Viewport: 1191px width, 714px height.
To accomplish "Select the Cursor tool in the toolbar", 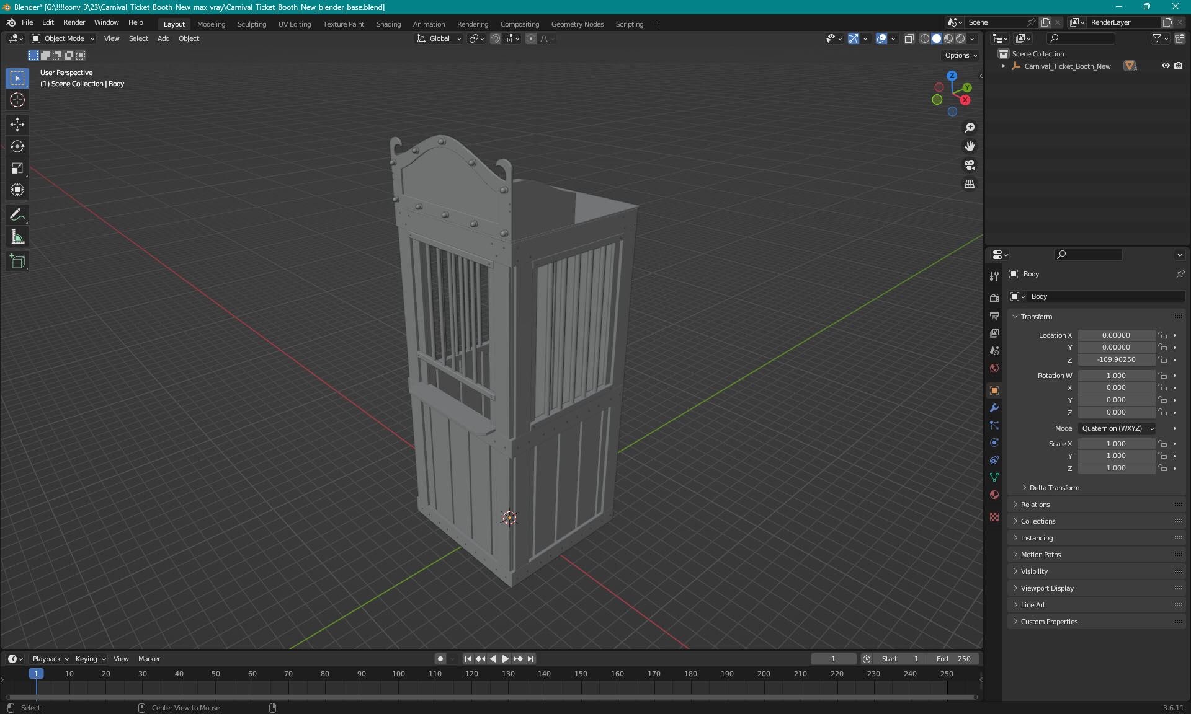I will 17,100.
